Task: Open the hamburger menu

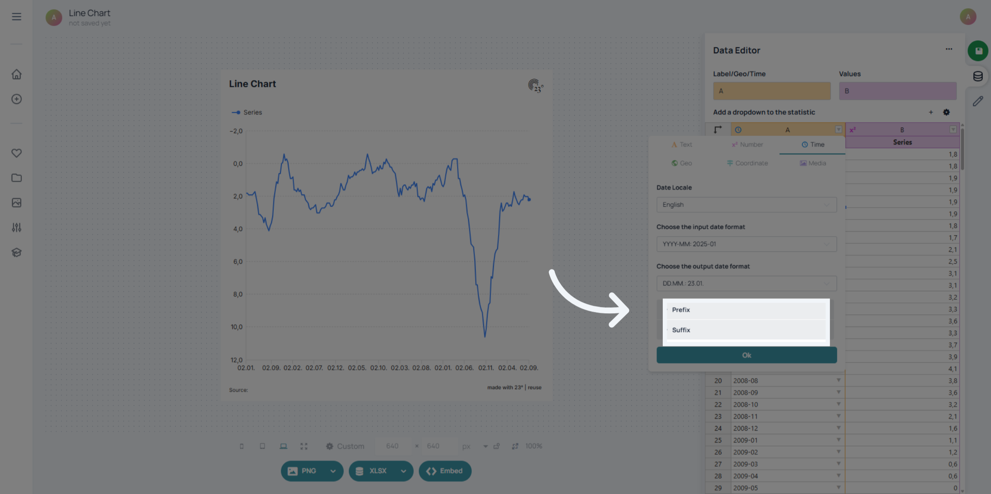Action: (x=17, y=17)
